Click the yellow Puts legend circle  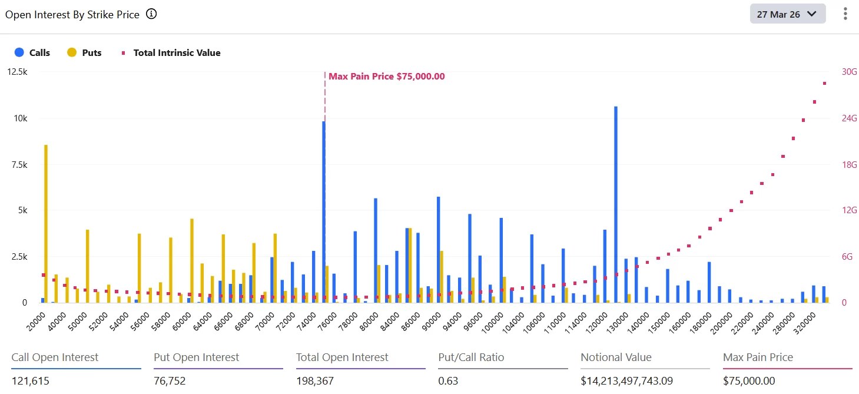click(72, 53)
